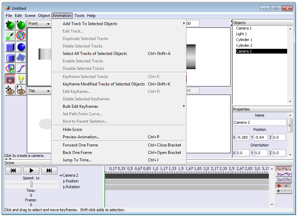Open the Front view dropdown
The width and height of the screenshot is (298, 219).
tap(39, 23)
